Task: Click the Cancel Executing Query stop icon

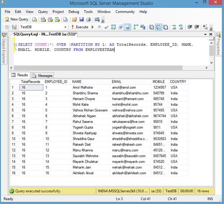Action: 99,27
